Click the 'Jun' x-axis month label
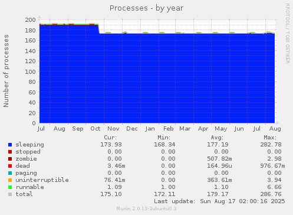 tap(239, 129)
